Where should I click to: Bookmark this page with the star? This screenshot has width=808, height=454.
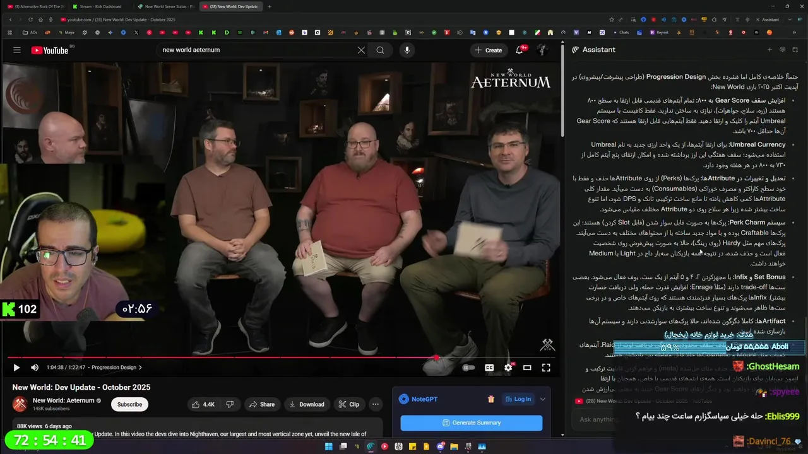click(612, 20)
